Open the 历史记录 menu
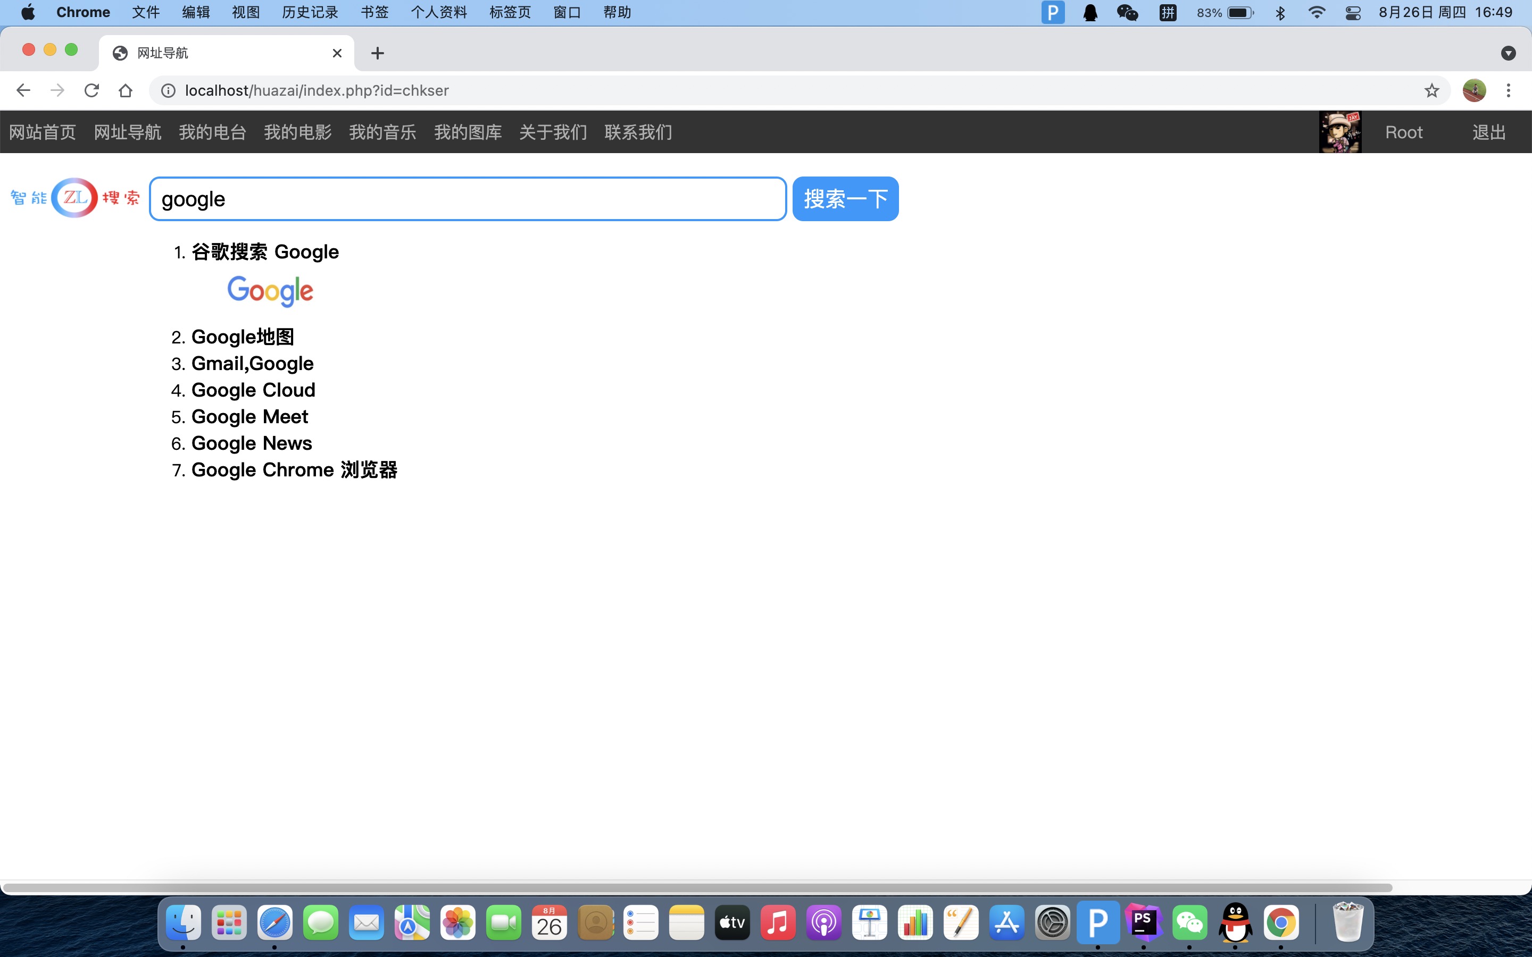This screenshot has width=1532, height=957. click(x=310, y=13)
